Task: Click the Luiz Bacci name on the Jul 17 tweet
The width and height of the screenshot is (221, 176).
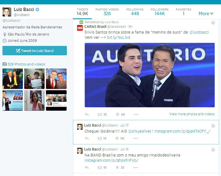Action: (x=93, y=125)
